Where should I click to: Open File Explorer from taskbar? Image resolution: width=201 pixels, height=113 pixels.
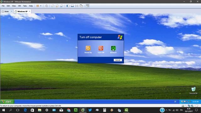pyautogui.click(x=40, y=110)
